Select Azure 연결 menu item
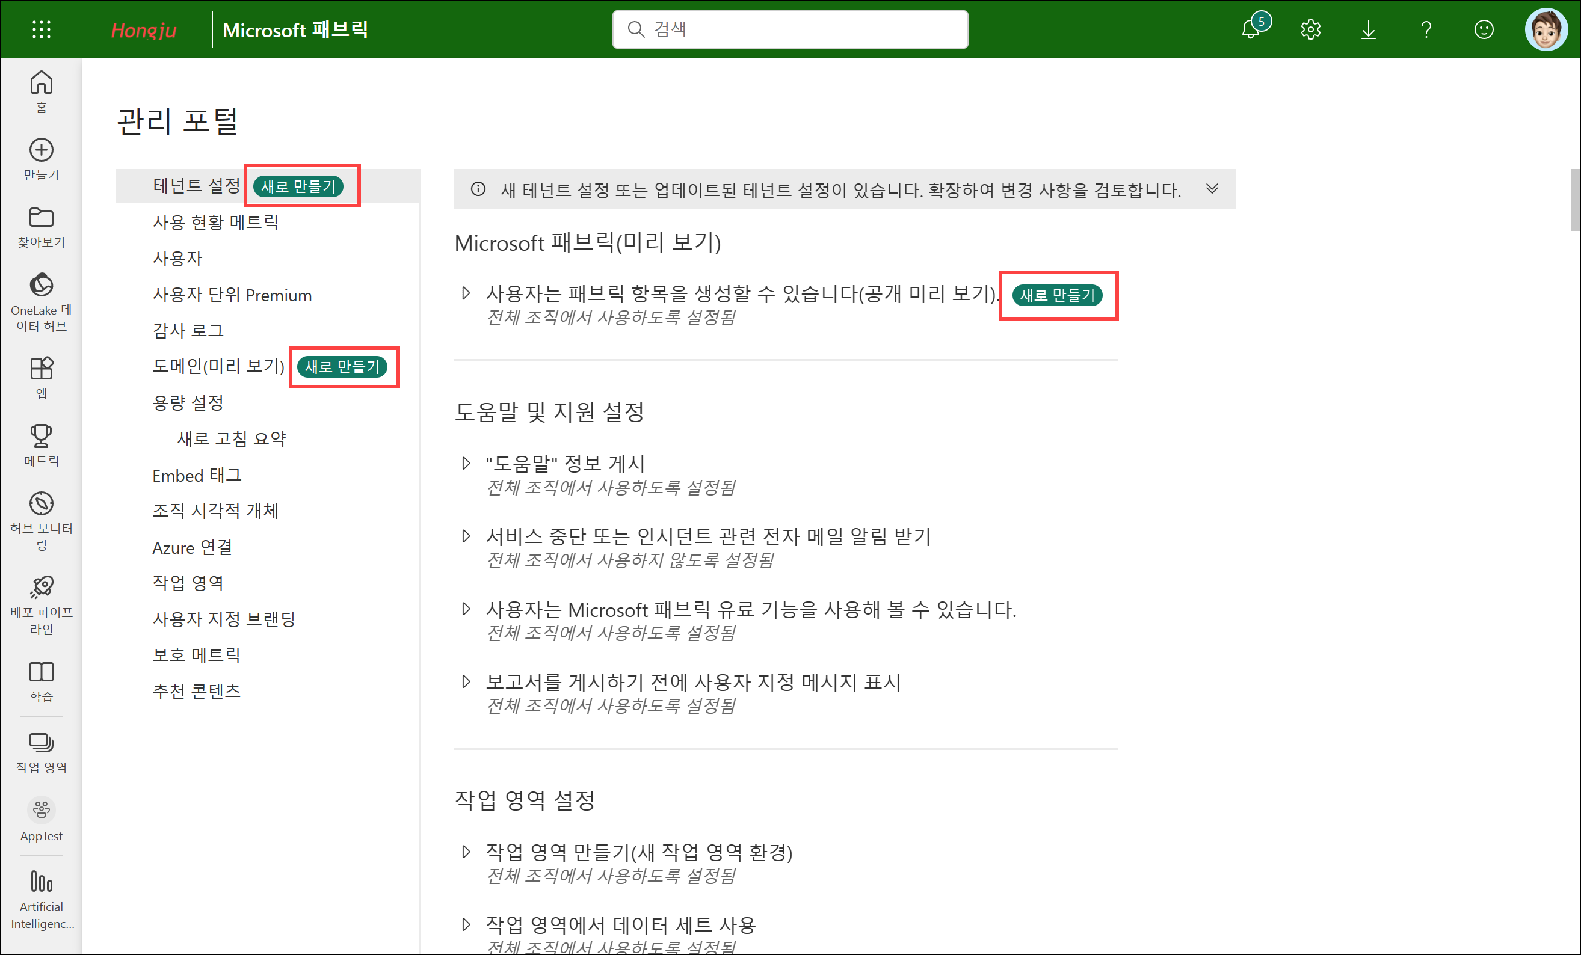Image resolution: width=1581 pixels, height=955 pixels. click(x=193, y=547)
